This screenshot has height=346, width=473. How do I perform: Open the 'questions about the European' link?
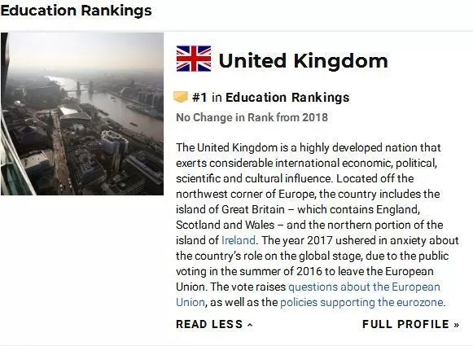coord(364,287)
